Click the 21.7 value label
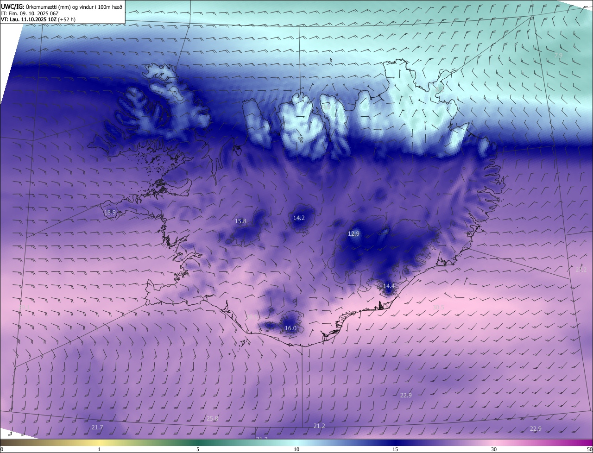 [97, 428]
